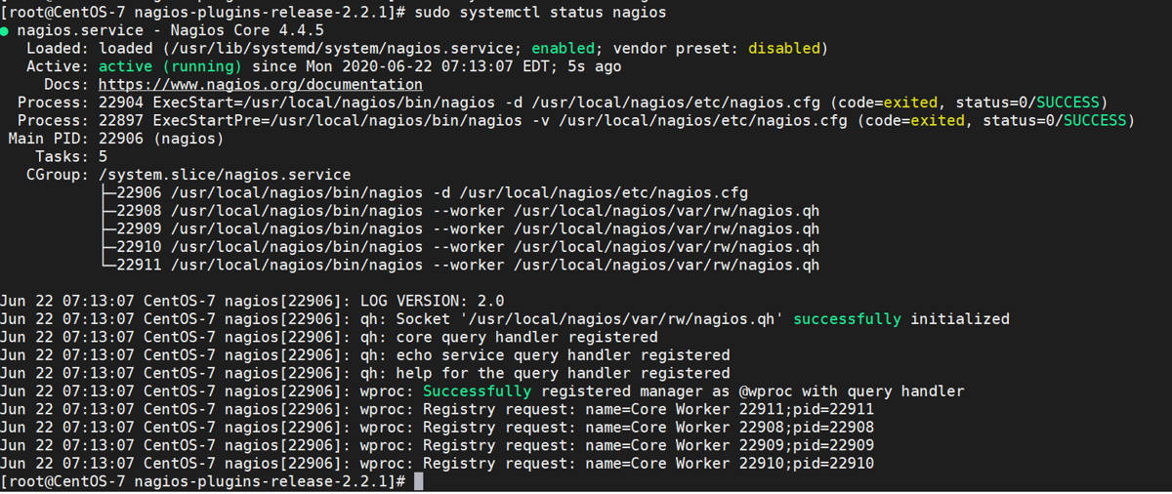Click the 'Tasks: 5' line

pos(71,157)
